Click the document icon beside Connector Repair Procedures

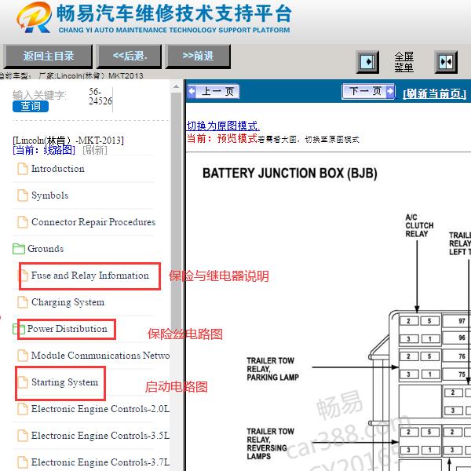click(23, 222)
